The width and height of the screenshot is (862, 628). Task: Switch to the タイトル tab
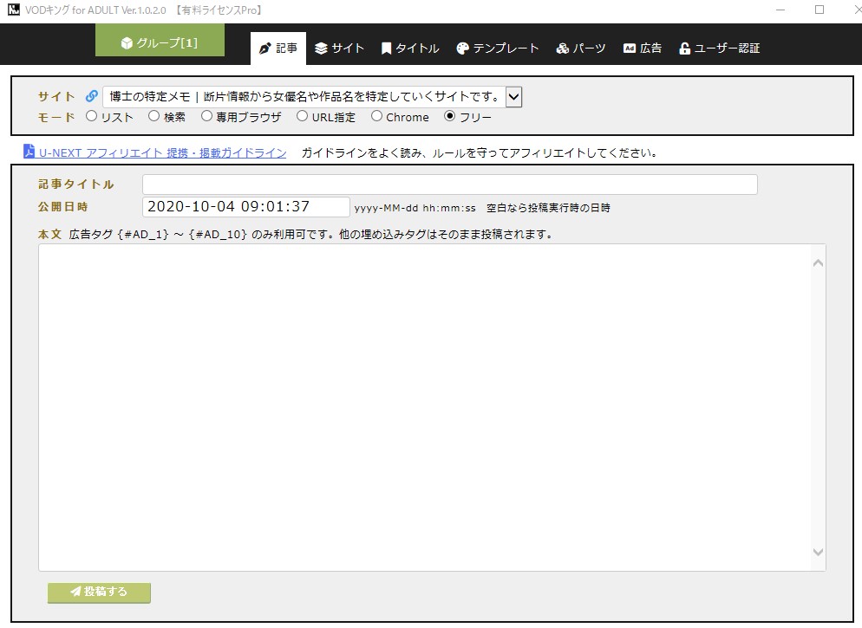[410, 49]
